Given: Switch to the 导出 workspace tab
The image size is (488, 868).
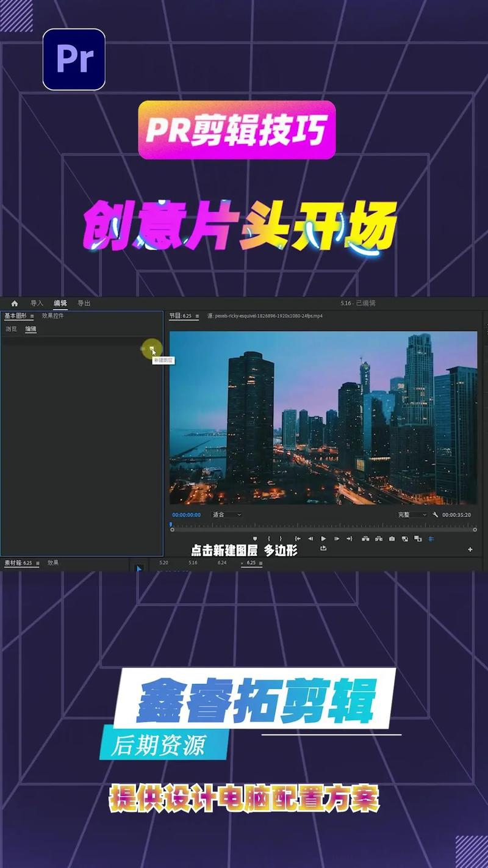Looking at the screenshot, I should (84, 303).
